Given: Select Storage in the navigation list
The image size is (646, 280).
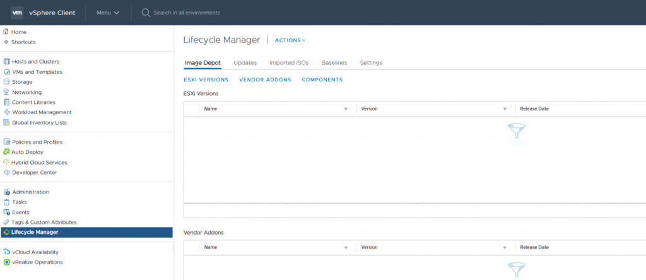Looking at the screenshot, I should pyautogui.click(x=22, y=82).
